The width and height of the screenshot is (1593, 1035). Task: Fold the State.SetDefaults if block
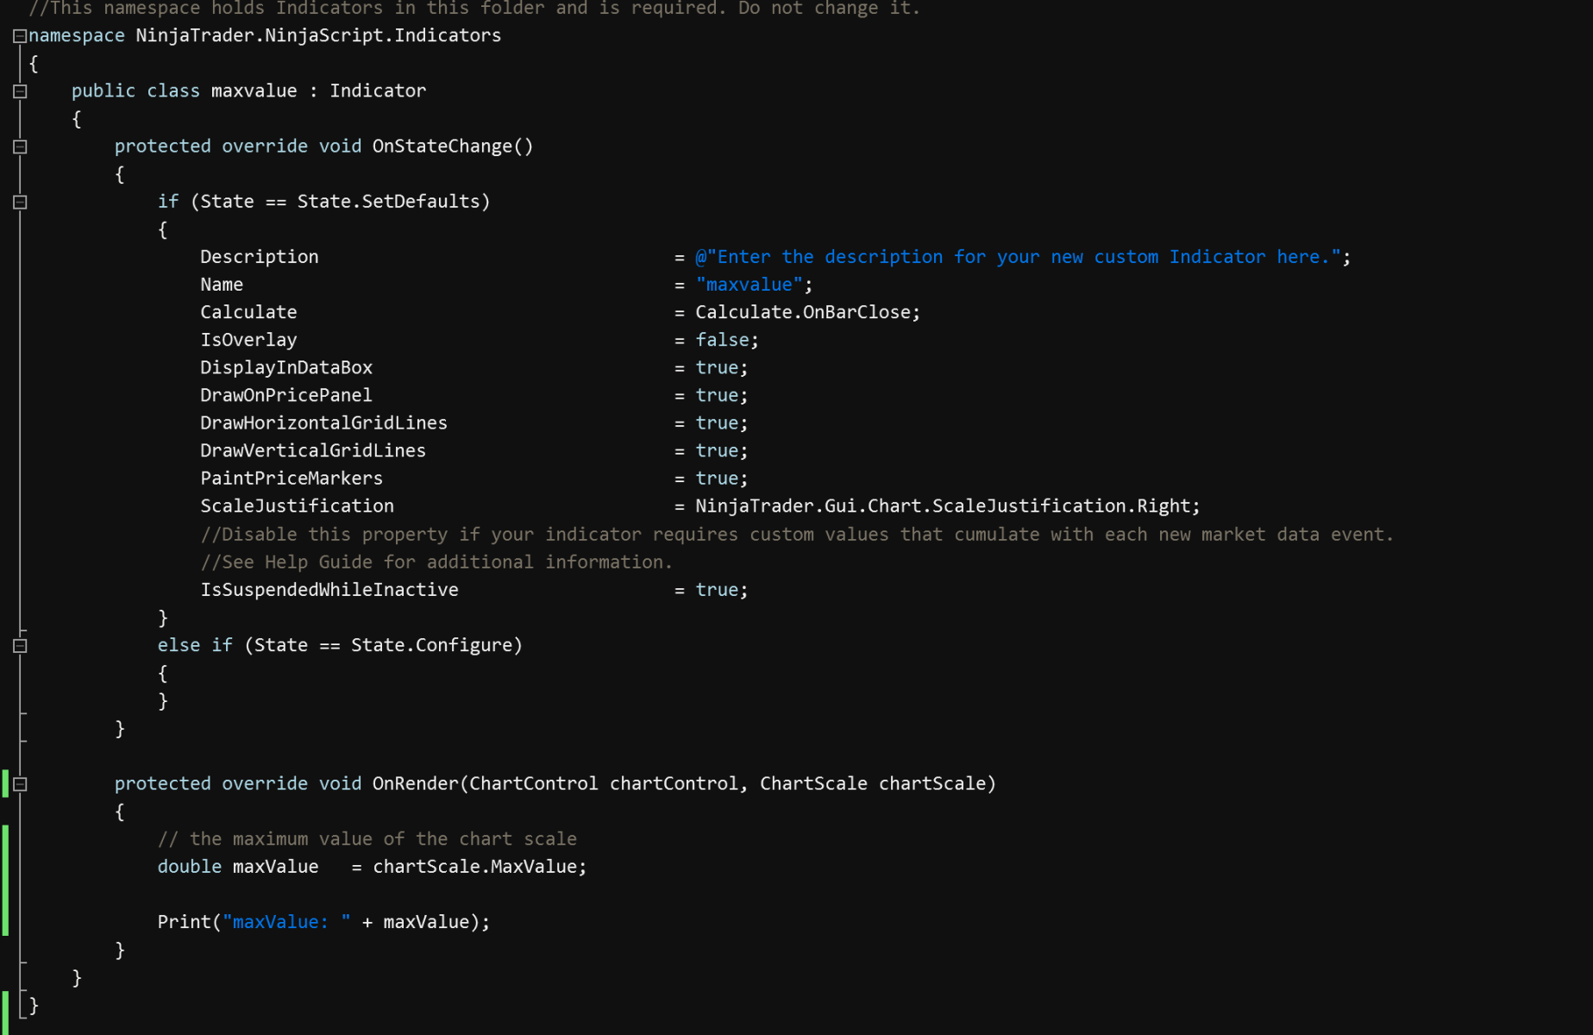[x=20, y=202]
